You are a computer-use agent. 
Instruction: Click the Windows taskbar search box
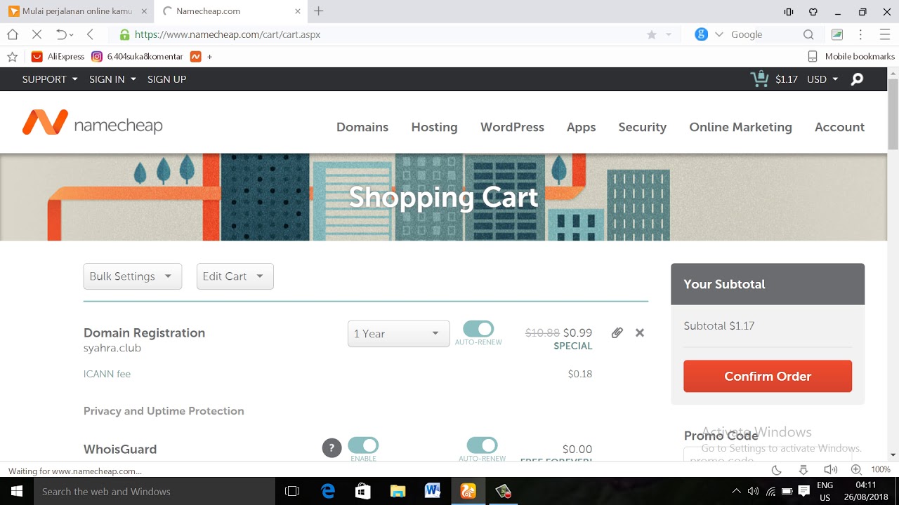(x=154, y=491)
